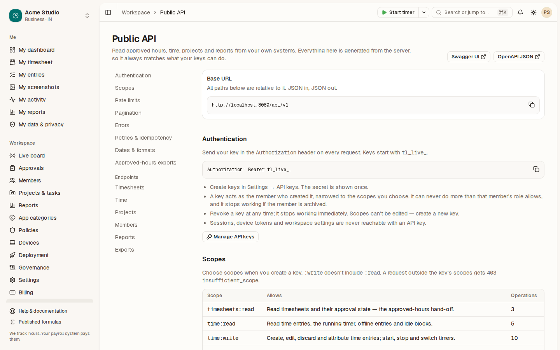Go to the Exports endpoints
The image size is (560, 350).
tap(124, 250)
